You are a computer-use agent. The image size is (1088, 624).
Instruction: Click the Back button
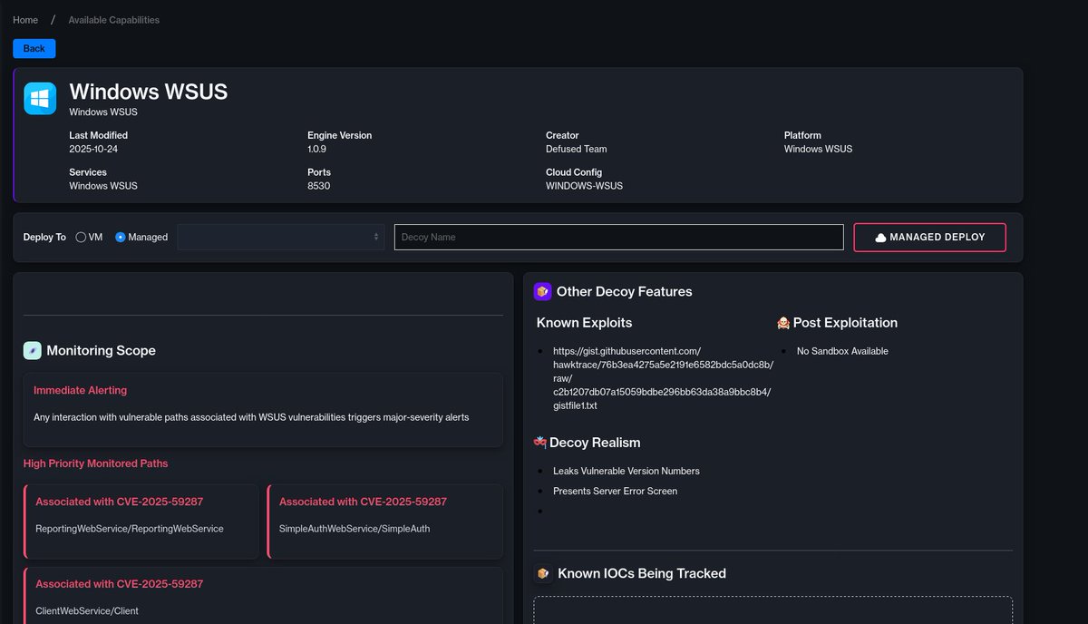click(34, 48)
